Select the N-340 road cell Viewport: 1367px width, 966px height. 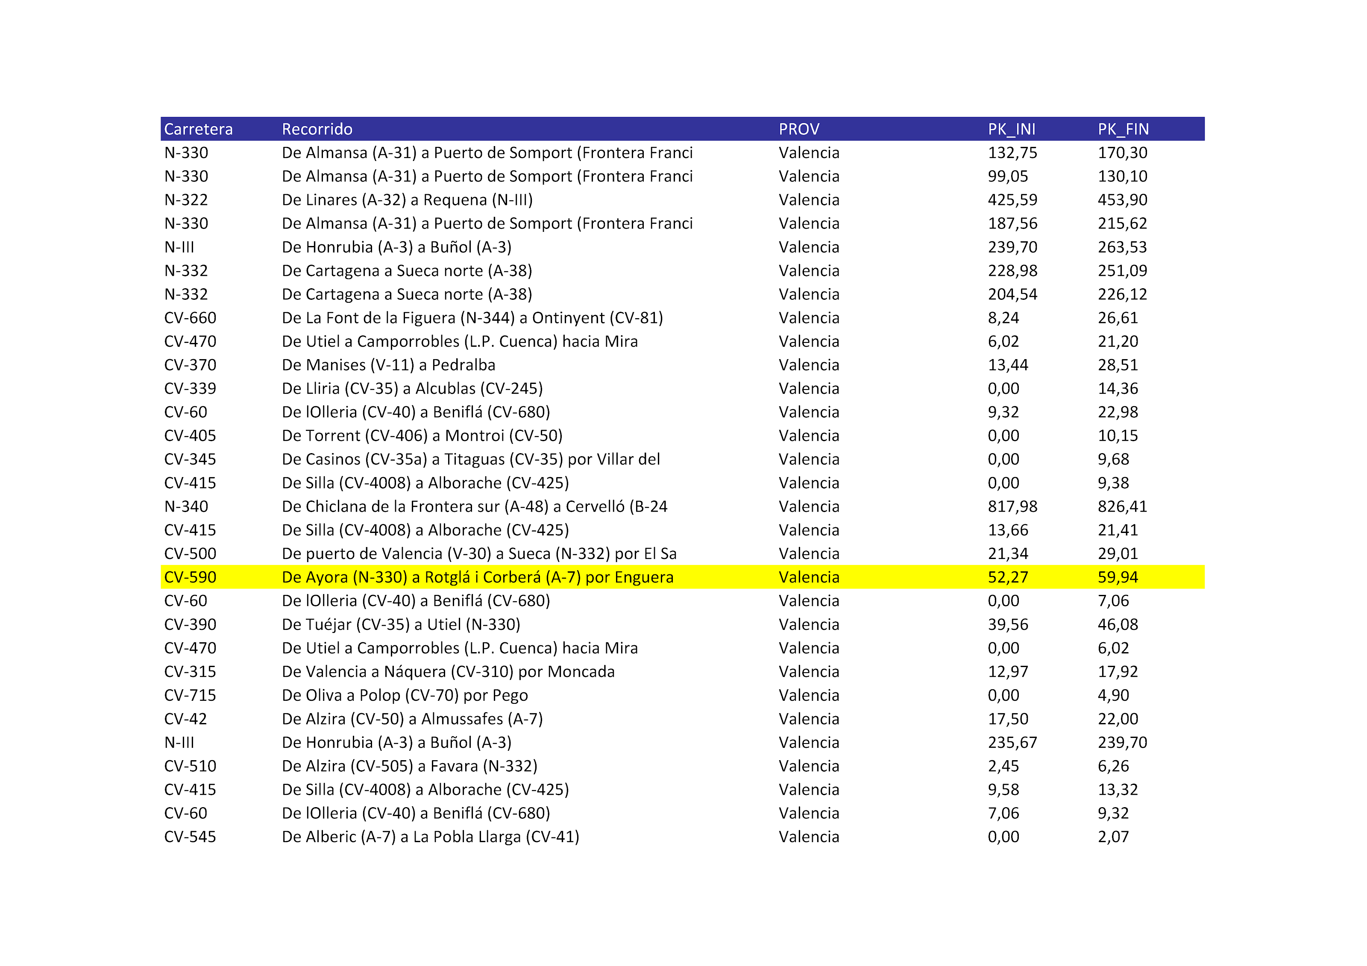click(x=186, y=506)
